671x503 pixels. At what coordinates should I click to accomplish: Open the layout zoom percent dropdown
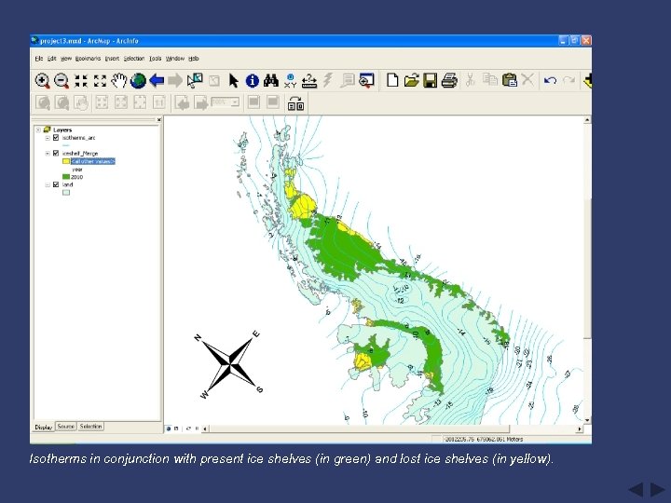click(x=235, y=102)
